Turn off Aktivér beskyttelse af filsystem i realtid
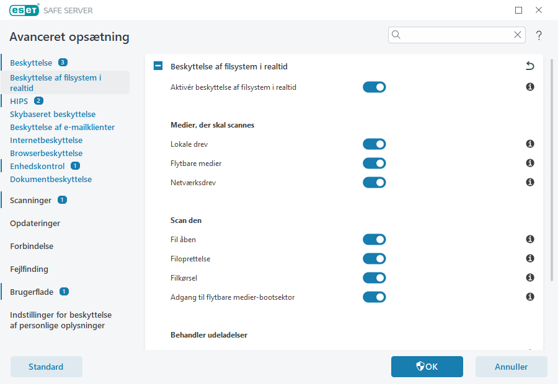Screen dimensions: 558x384 [x=374, y=87]
